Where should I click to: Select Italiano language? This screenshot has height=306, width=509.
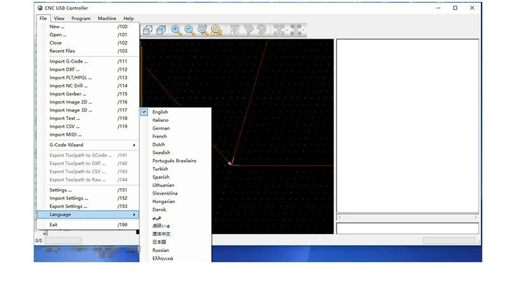click(x=176, y=120)
